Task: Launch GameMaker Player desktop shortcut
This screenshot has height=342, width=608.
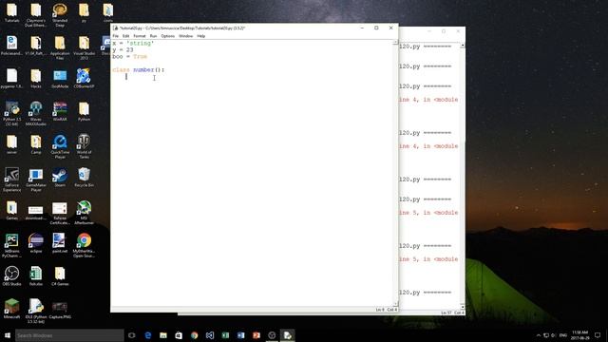Action: coord(36,180)
